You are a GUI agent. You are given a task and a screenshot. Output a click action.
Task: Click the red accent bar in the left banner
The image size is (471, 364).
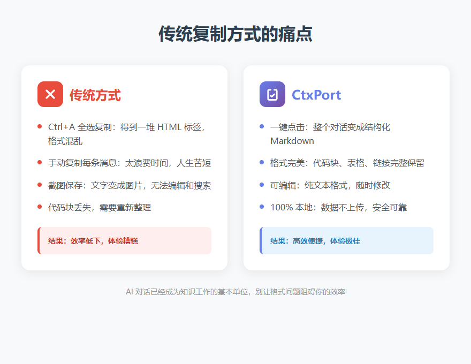pyautogui.click(x=39, y=240)
